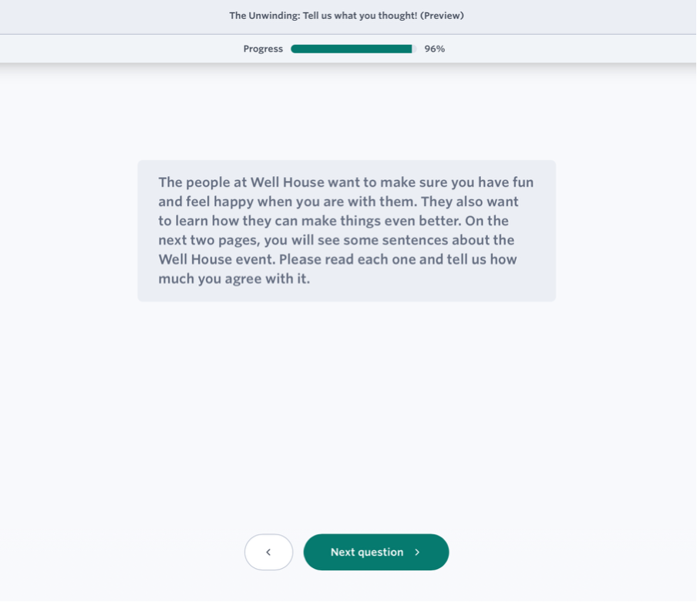The height and width of the screenshot is (602, 697).
Task: Click the green filled progress bar
Action: (351, 49)
